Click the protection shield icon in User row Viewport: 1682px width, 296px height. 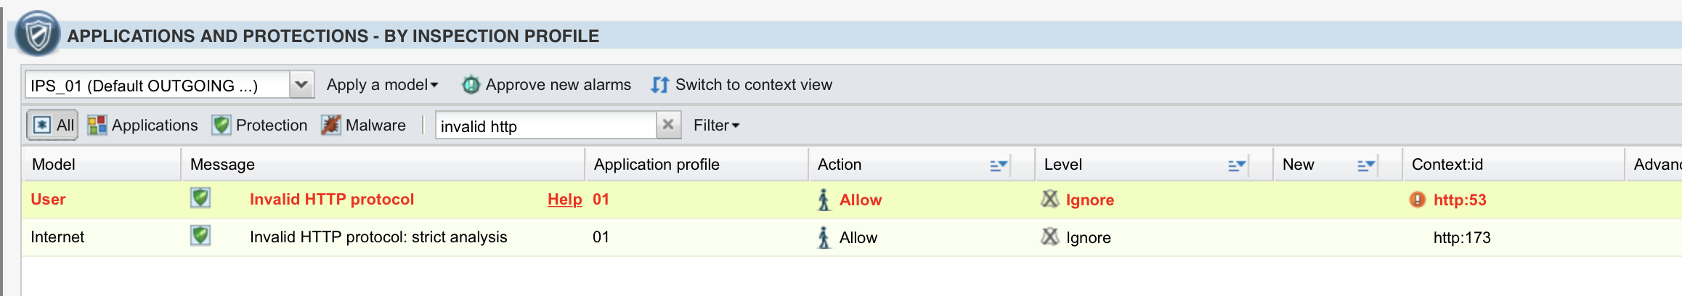(200, 198)
